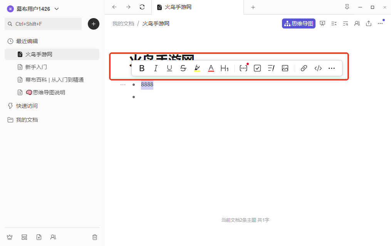This screenshot has height=246, width=391.
Task: Open the template store icon at bottom
Action: 24,237
